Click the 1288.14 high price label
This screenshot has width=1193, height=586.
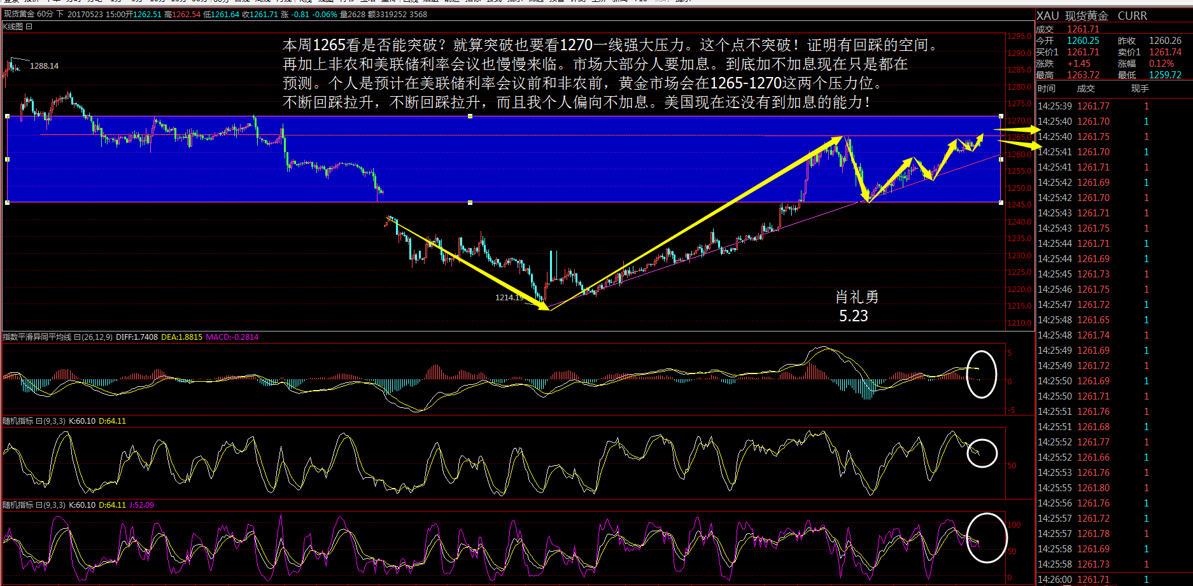(44, 66)
